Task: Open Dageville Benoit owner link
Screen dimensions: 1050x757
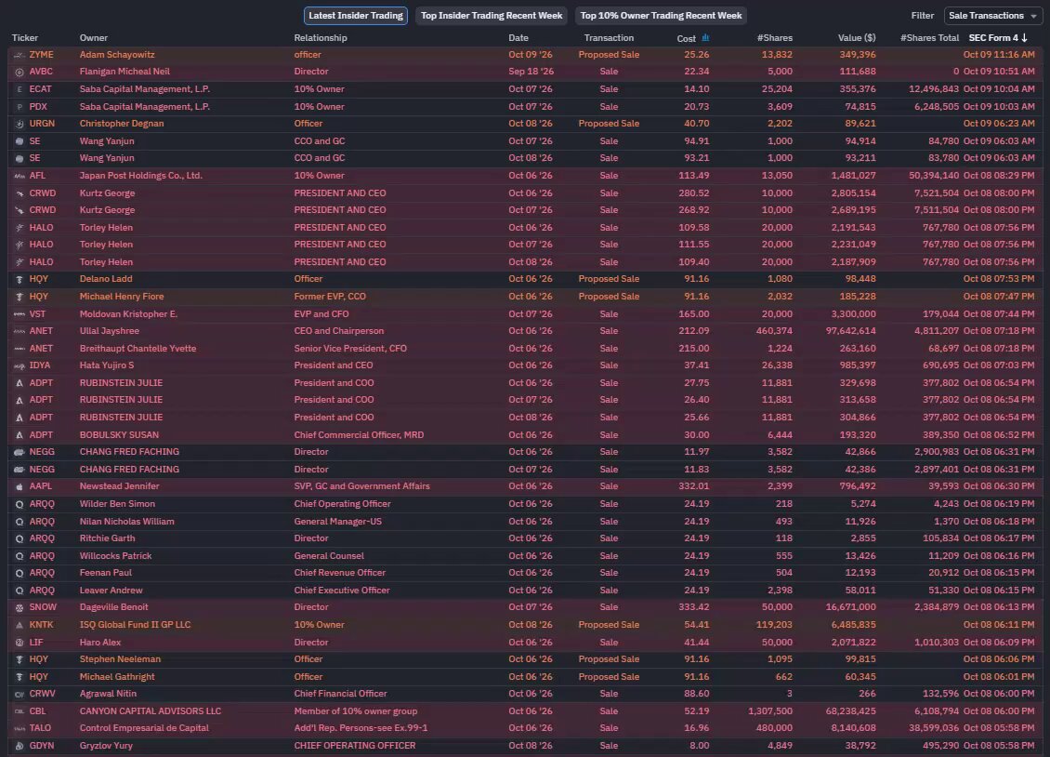Action: (114, 607)
